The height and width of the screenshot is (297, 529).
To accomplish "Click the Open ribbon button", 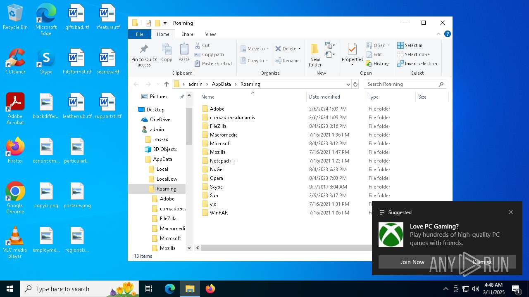I will pos(378,45).
